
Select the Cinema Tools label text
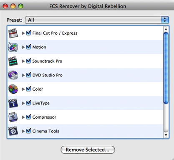click(46, 131)
